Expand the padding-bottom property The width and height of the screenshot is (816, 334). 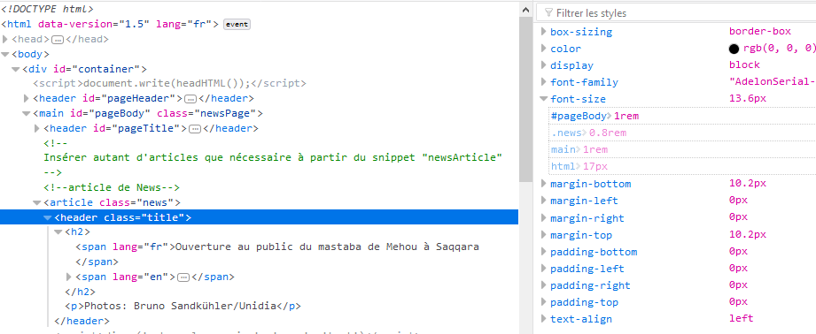point(544,252)
